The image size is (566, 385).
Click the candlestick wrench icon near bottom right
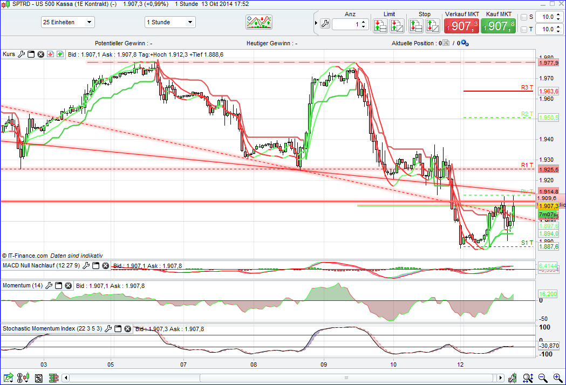513,378
